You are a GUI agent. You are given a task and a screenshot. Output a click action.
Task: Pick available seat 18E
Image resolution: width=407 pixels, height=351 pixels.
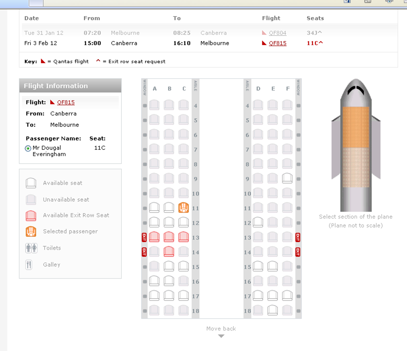(x=273, y=310)
